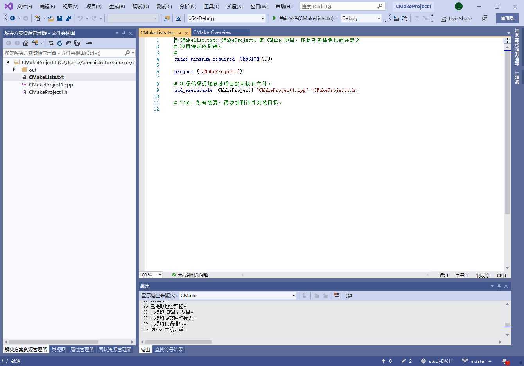Click the 管理员 badge button
The width and height of the screenshot is (524, 366).
pos(507,18)
